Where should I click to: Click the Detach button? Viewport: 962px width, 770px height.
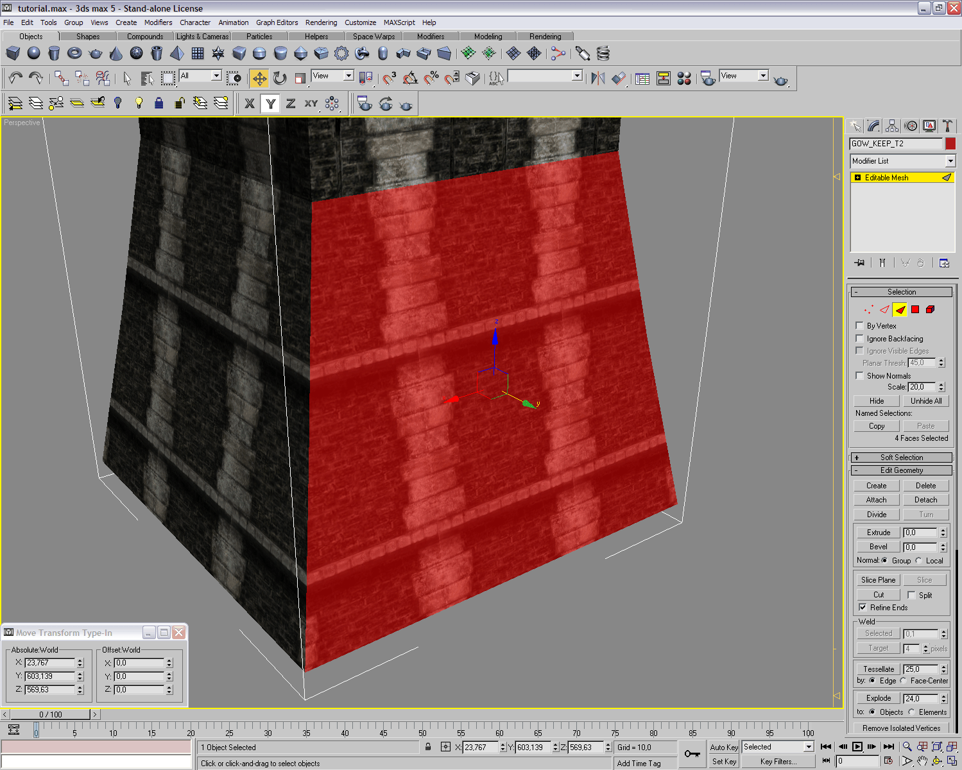(x=925, y=500)
